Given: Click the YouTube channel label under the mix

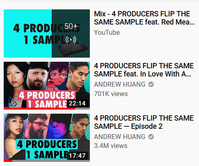Looking at the screenshot, I should 107,32.
